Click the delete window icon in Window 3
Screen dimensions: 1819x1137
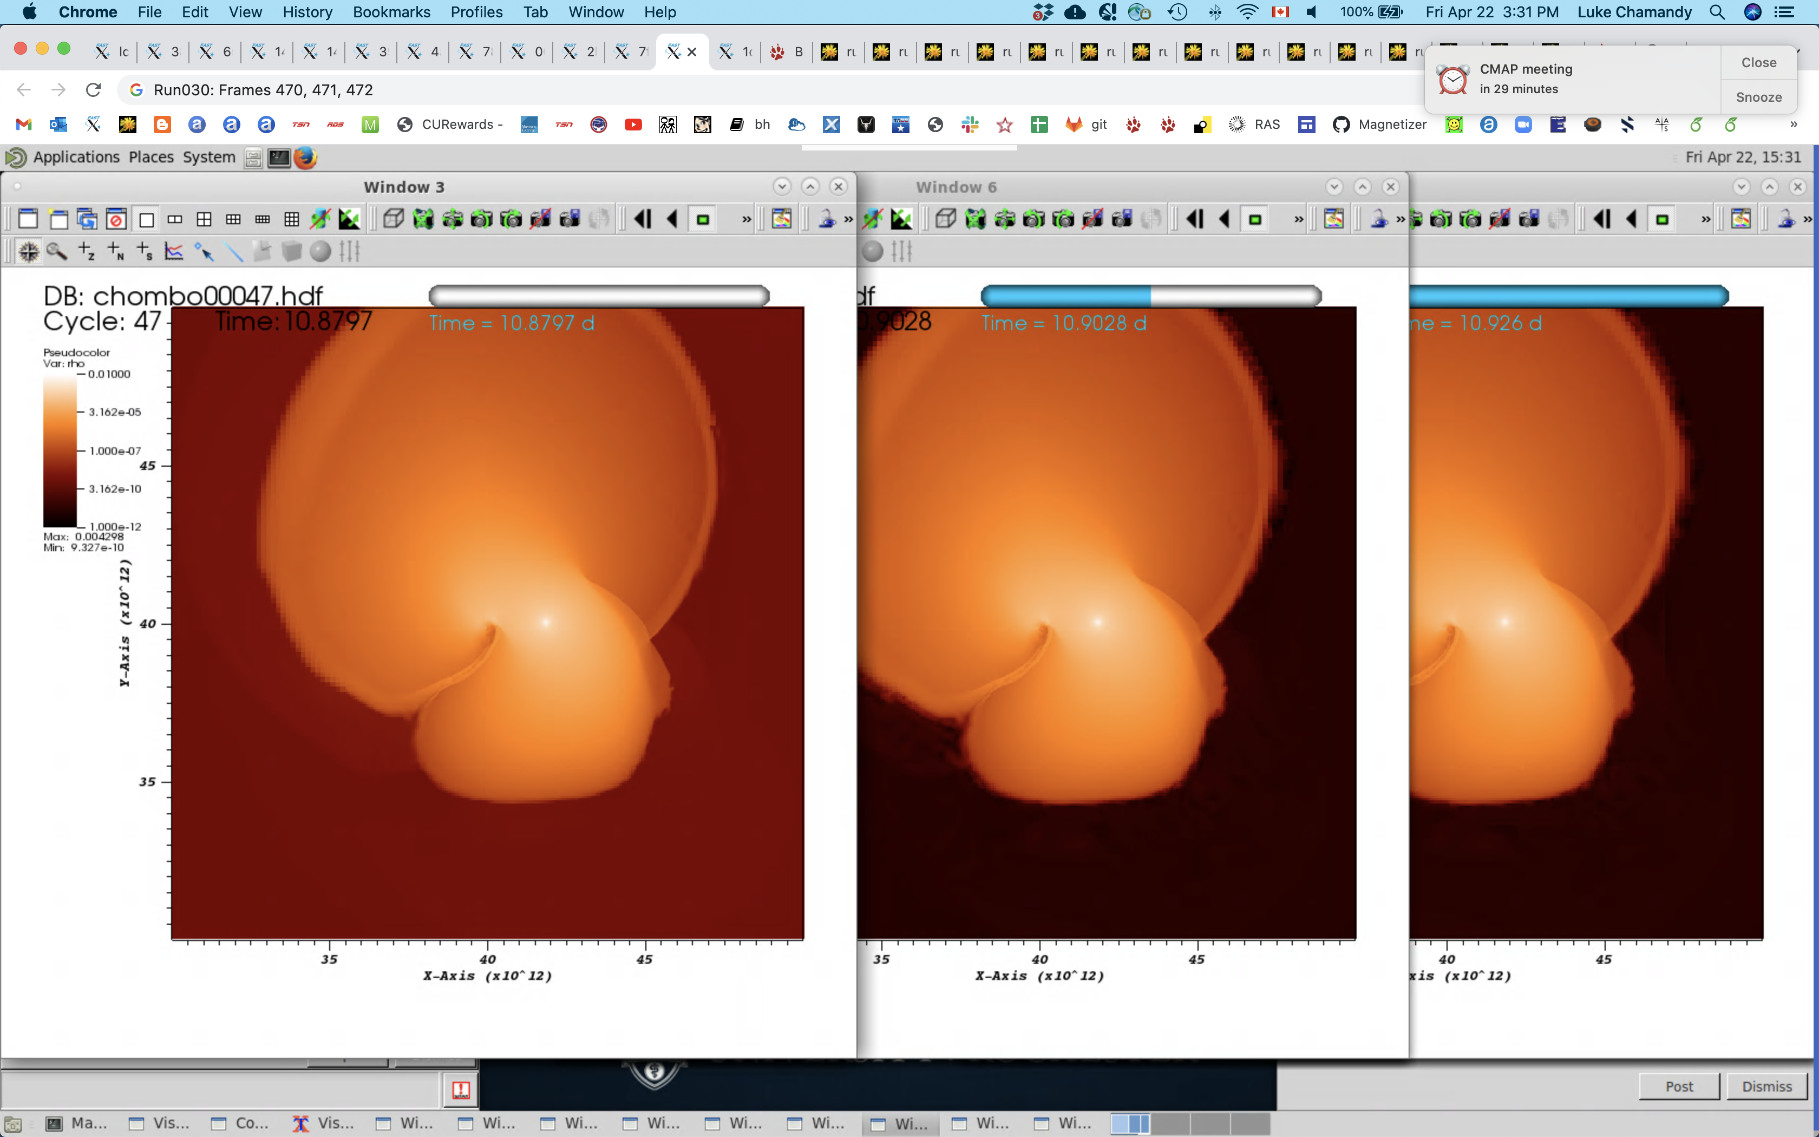(116, 220)
